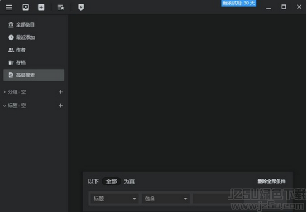Click the import download icon in toolbar
This screenshot has height=212, width=307.
coord(26,7)
